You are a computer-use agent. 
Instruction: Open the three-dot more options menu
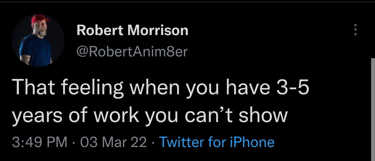(x=355, y=30)
